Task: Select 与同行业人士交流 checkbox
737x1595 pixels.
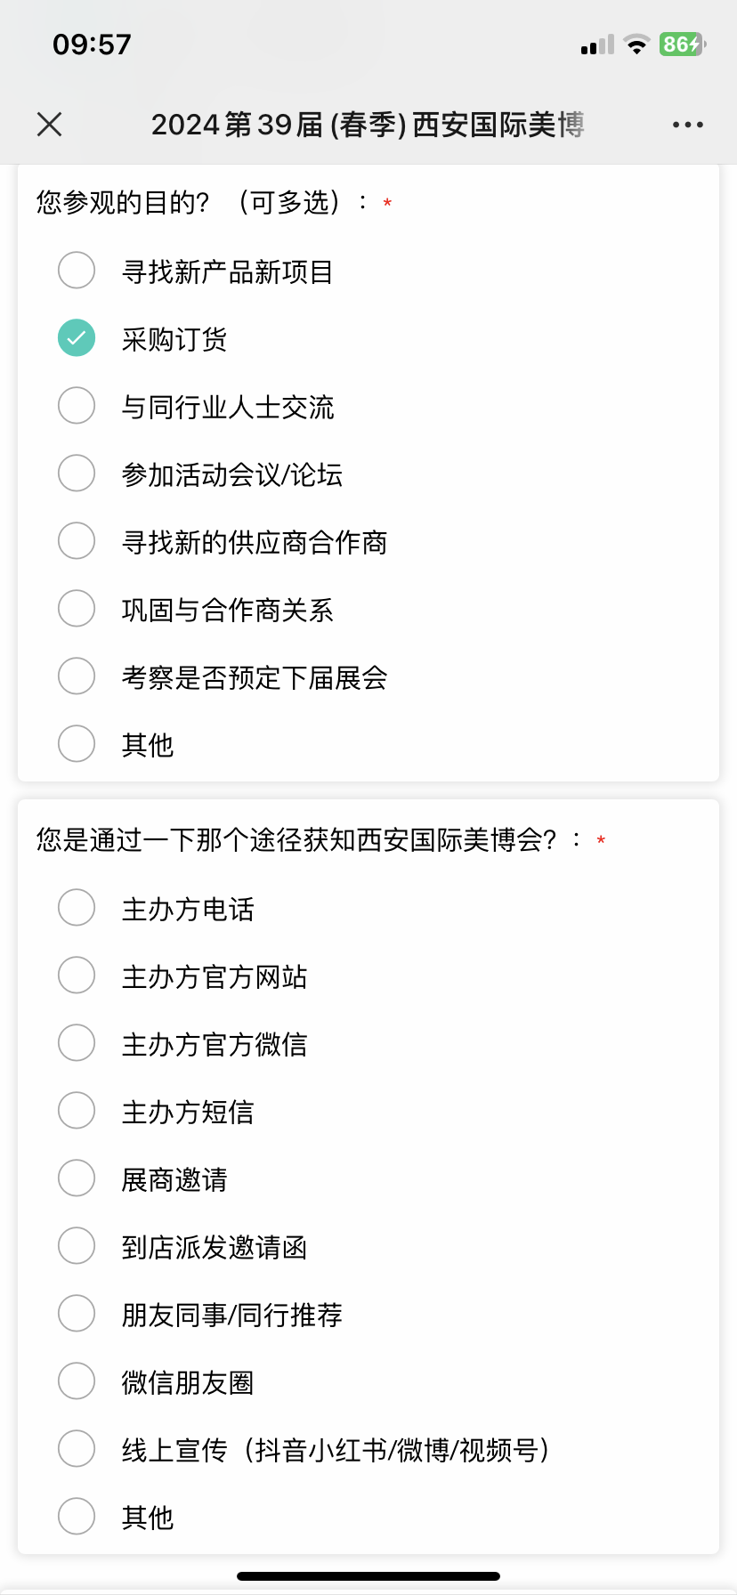Action: point(77,406)
